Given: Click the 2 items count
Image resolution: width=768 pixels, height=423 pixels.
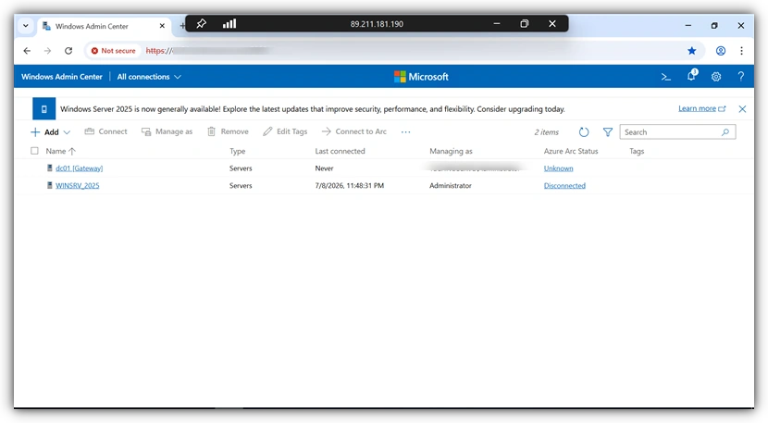Looking at the screenshot, I should (546, 131).
